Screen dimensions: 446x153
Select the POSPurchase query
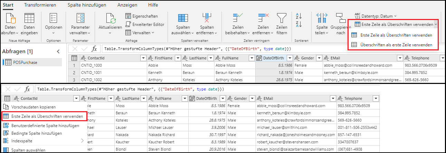tap(32, 63)
